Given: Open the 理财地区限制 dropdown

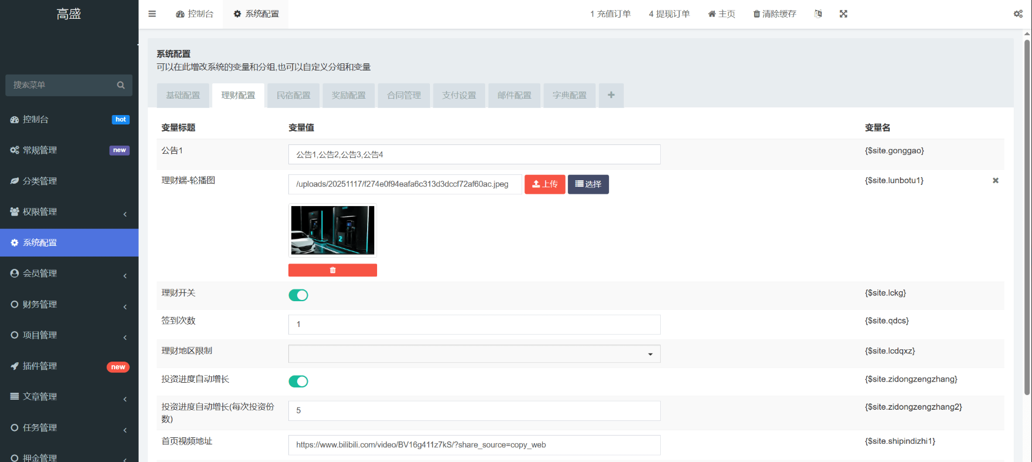Looking at the screenshot, I should point(474,354).
